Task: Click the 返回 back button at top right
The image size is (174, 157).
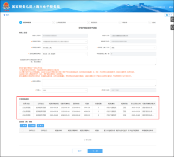Action: 169,15
